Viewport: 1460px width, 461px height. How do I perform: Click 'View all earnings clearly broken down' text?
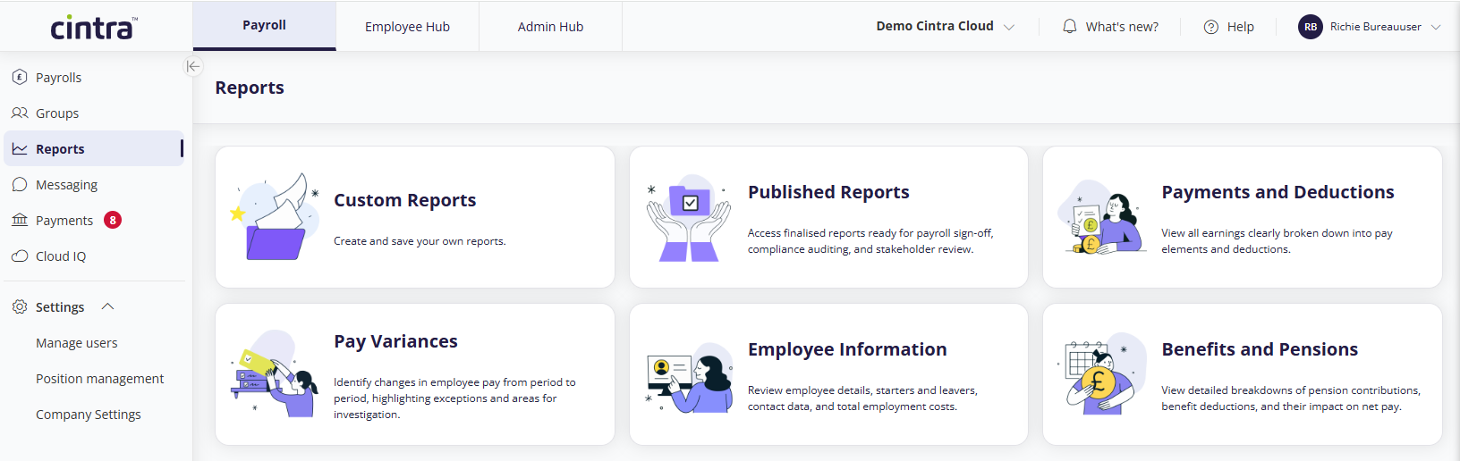(x=1277, y=241)
